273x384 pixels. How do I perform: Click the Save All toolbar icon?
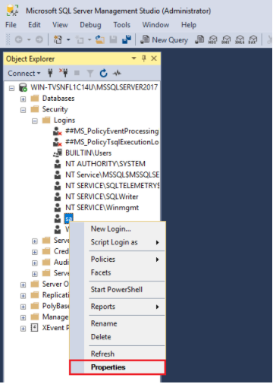click(x=127, y=39)
